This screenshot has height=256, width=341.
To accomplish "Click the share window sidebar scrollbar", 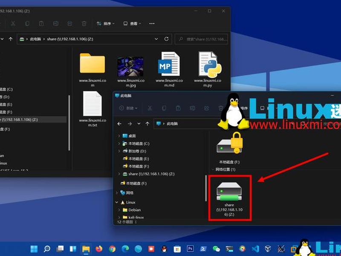I will (x=69, y=123).
